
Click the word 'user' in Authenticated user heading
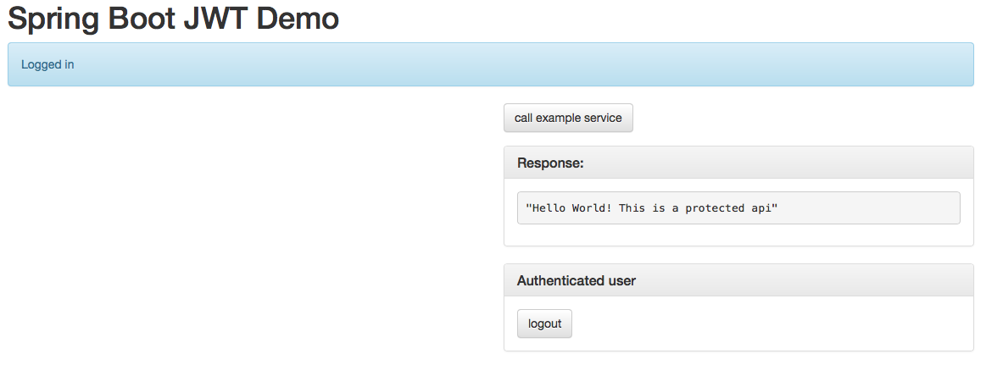coord(622,281)
